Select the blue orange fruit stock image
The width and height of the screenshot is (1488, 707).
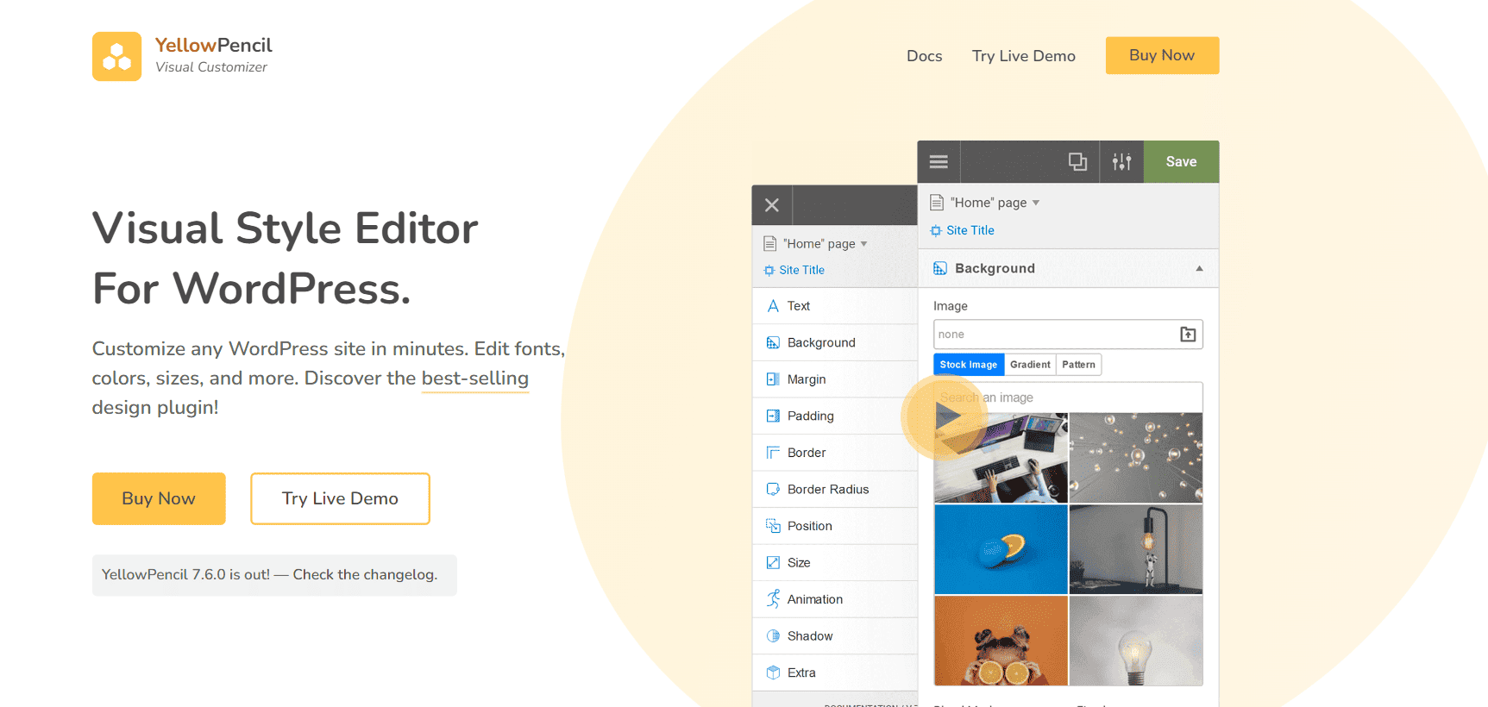(1001, 549)
